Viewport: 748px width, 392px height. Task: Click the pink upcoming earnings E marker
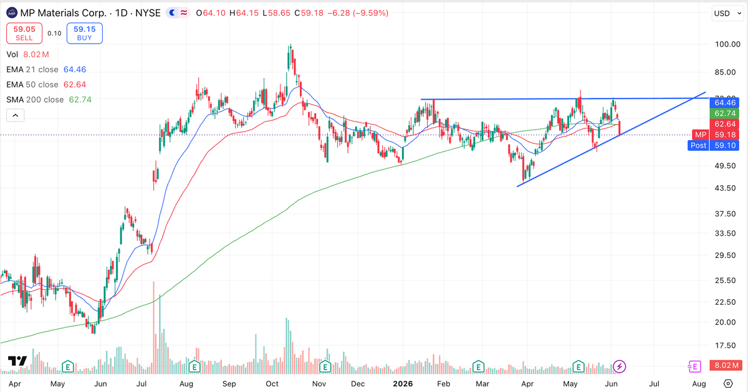[695, 366]
